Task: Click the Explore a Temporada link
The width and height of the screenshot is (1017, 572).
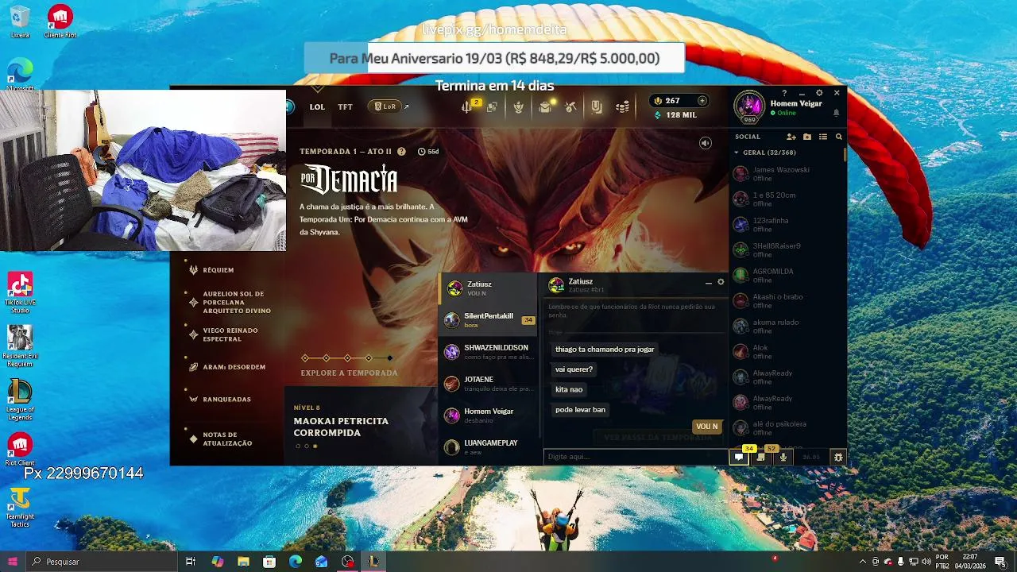Action: pyautogui.click(x=349, y=373)
